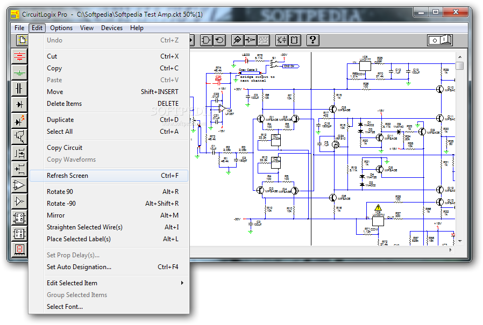Select the op-amp component tool

[19, 185]
